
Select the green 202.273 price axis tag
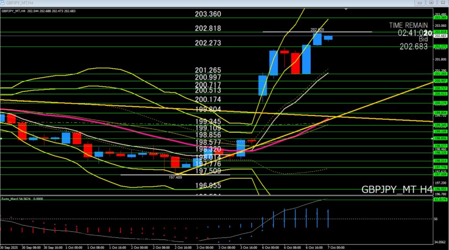tap(440, 46)
